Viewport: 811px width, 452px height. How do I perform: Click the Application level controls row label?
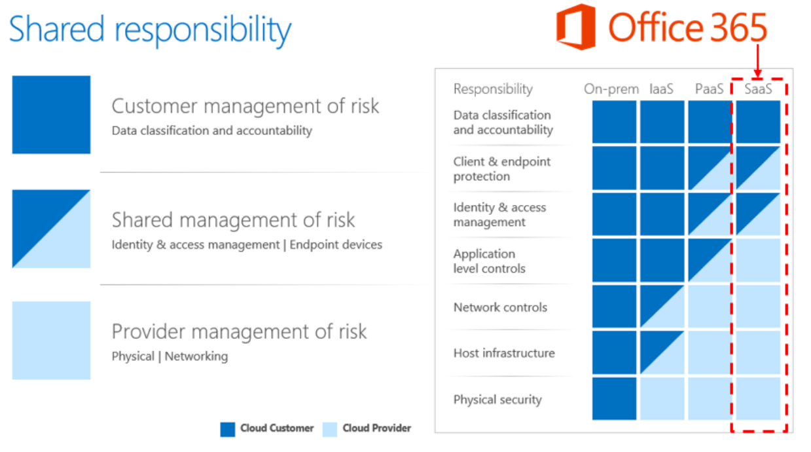click(x=489, y=261)
